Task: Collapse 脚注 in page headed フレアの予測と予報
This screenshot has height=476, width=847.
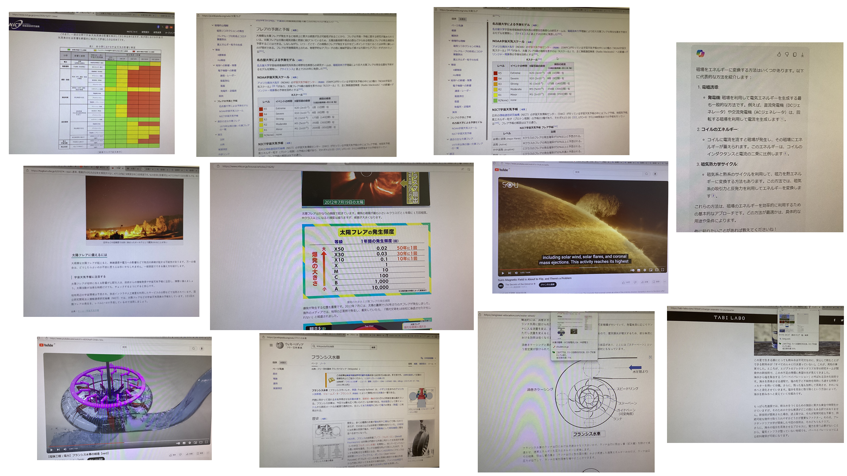Action: [216, 134]
